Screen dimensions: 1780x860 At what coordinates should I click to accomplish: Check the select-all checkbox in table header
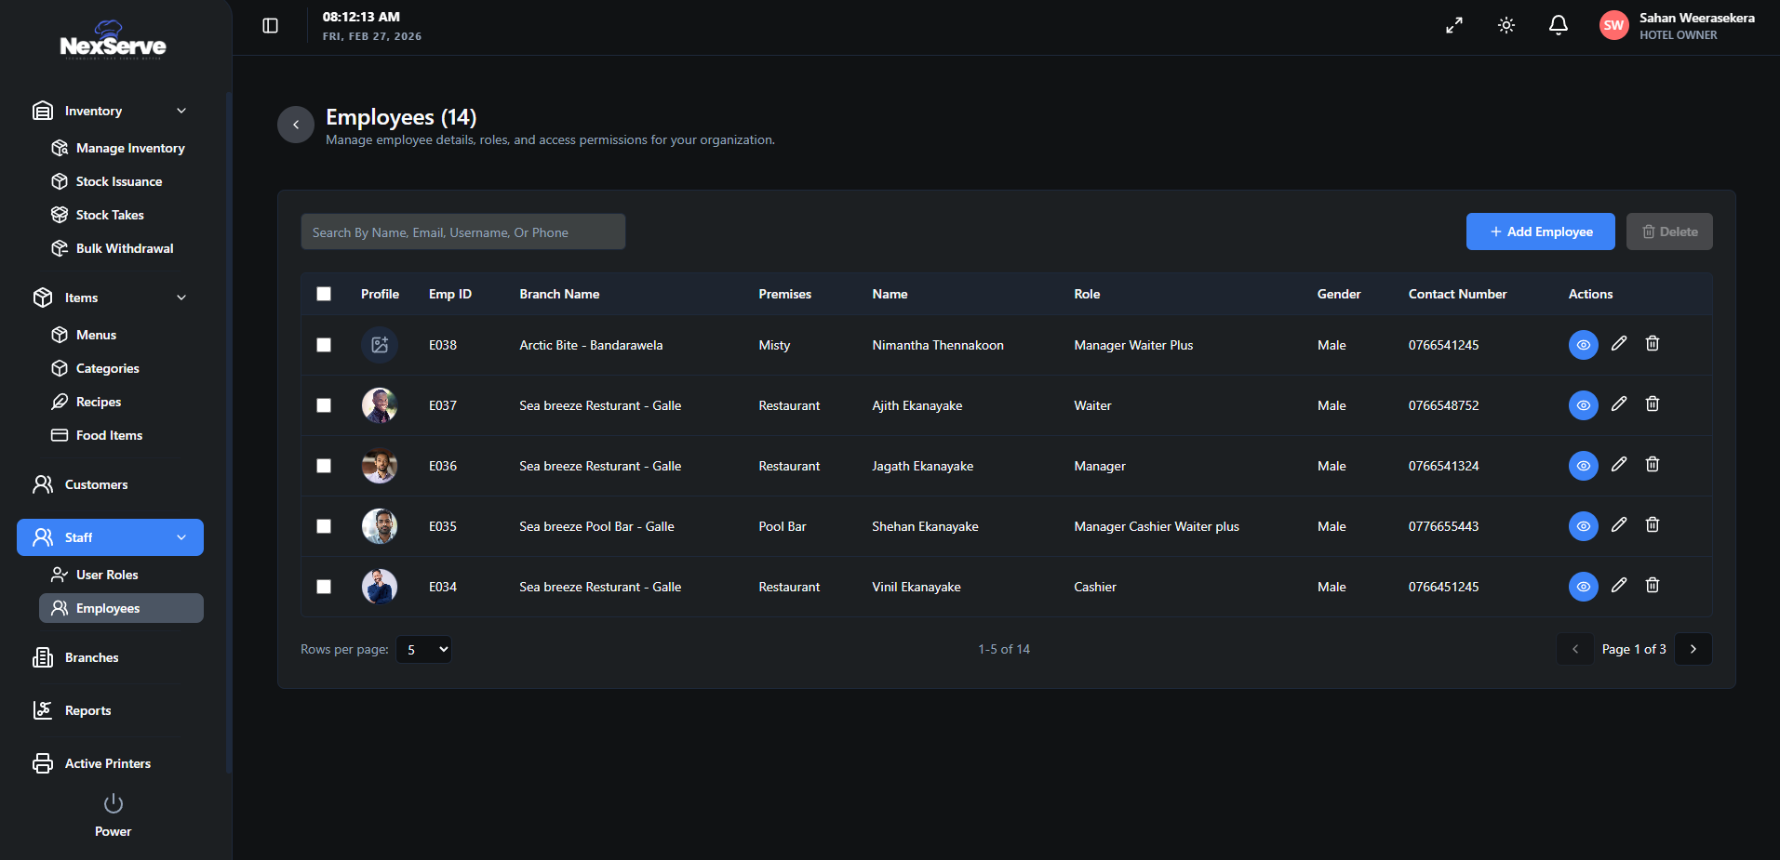click(324, 294)
